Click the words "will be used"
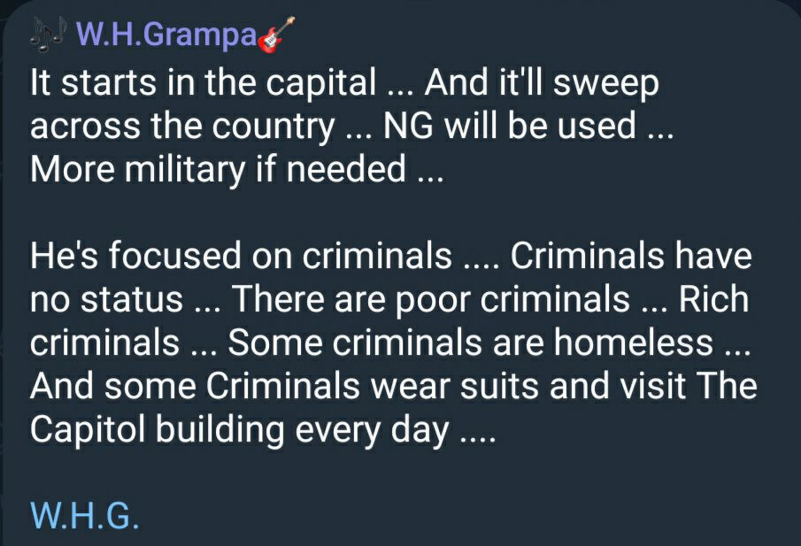Image resolution: width=801 pixels, height=546 pixels. tap(540, 126)
